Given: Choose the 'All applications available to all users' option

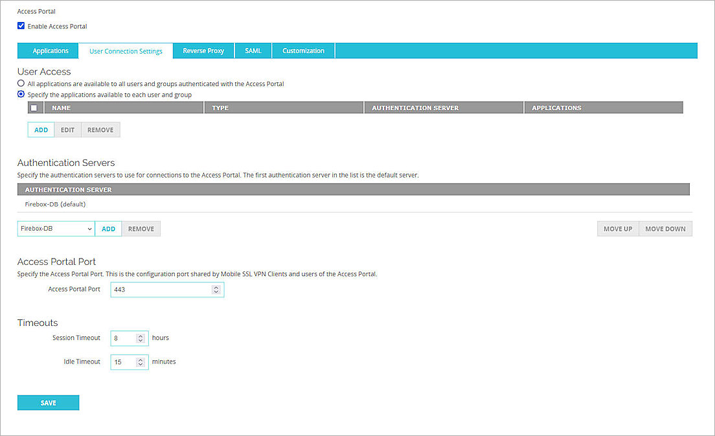Looking at the screenshot, I should (x=20, y=83).
